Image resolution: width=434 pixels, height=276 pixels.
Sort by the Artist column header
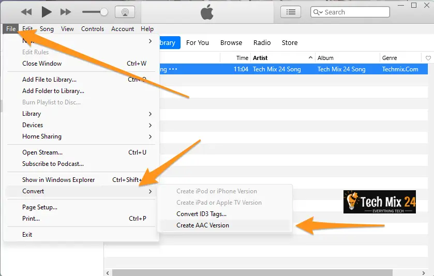(260, 58)
